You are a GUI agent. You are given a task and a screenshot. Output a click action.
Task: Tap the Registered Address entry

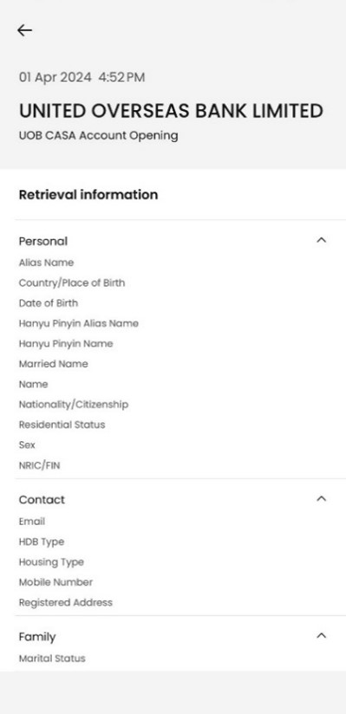(x=66, y=602)
